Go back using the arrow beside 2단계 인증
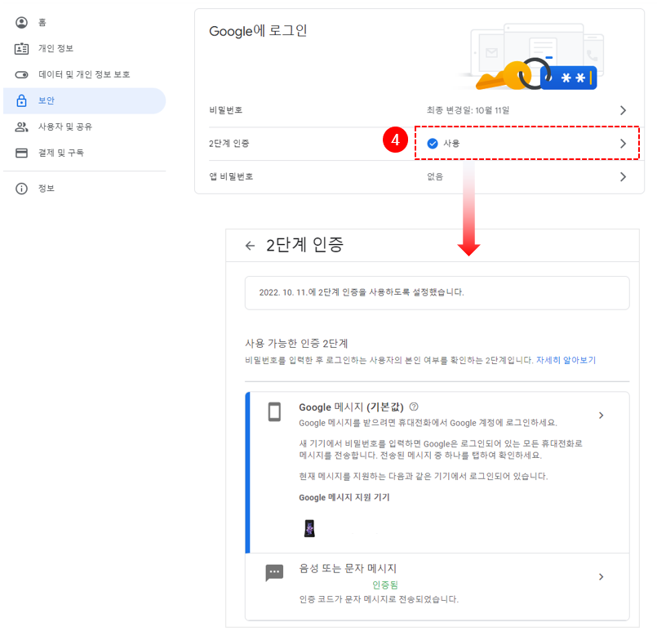 [250, 246]
